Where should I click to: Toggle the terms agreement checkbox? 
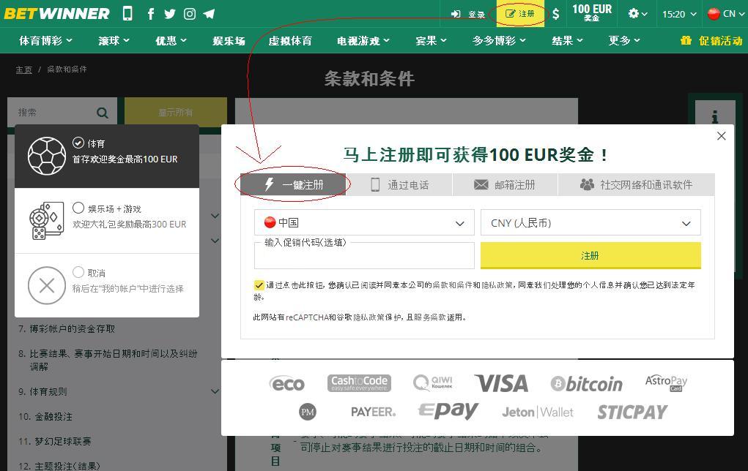click(259, 285)
